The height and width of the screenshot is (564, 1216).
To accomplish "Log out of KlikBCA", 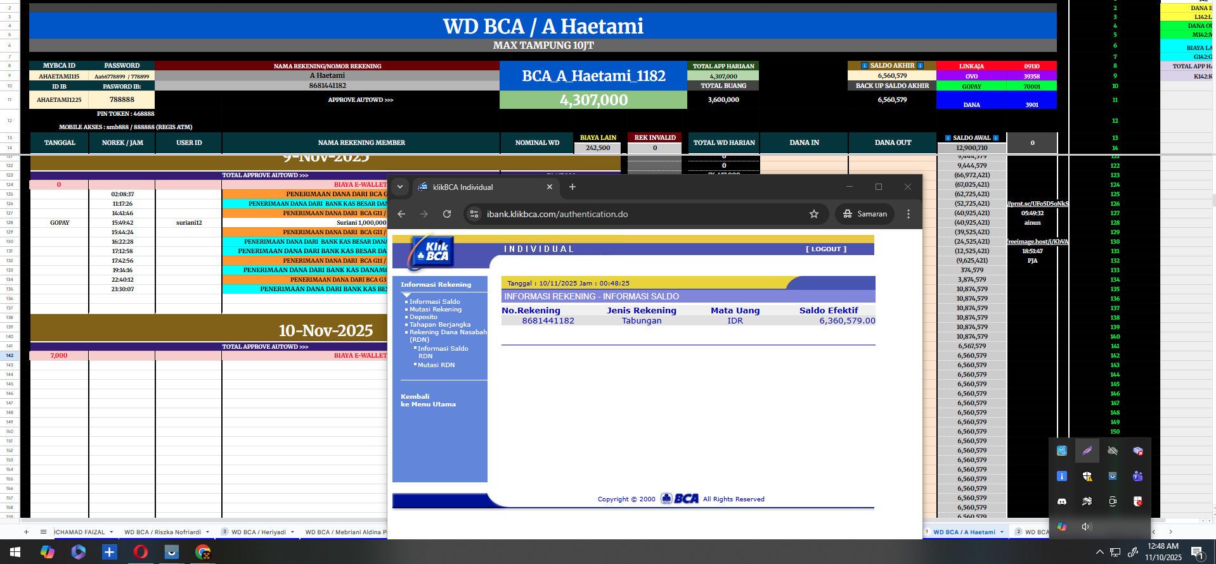I will point(826,249).
